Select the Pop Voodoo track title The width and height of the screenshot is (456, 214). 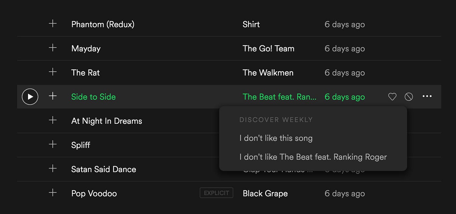[x=94, y=193]
